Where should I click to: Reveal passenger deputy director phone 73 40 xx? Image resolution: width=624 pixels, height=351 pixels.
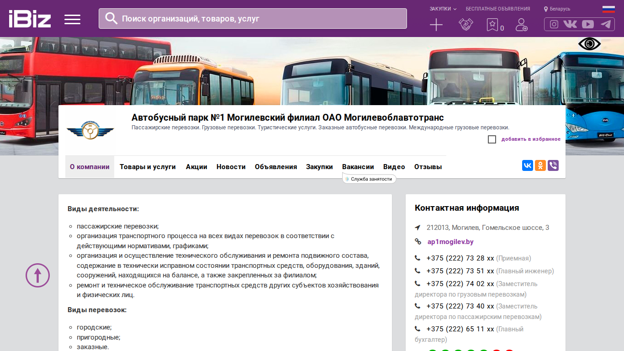click(x=460, y=306)
